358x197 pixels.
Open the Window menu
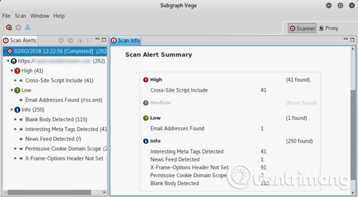[x=40, y=16]
